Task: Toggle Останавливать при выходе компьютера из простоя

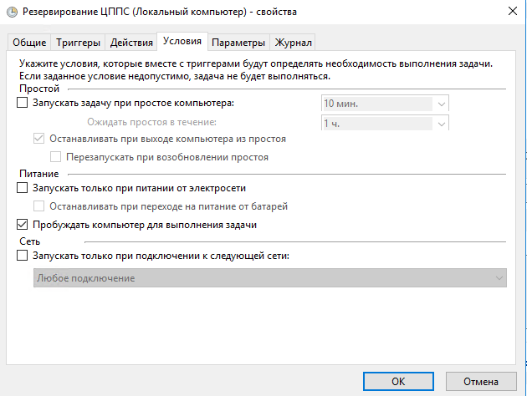Action: coord(39,138)
